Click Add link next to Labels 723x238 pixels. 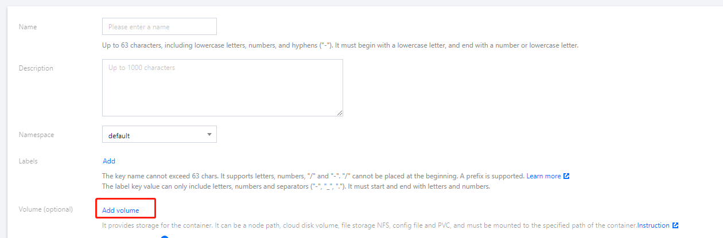point(109,161)
